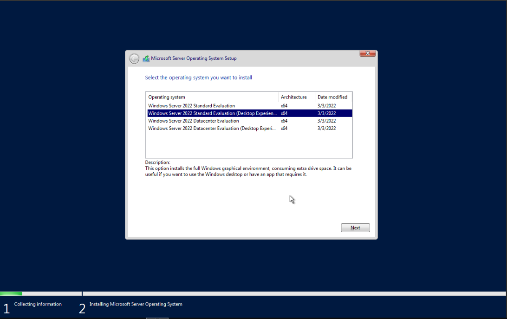Click the Next button
This screenshot has height=319, width=507.
click(x=355, y=228)
